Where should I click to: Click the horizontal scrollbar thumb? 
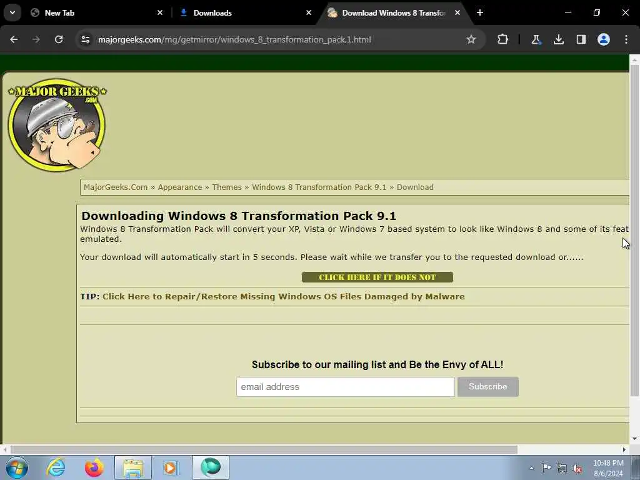pos(264,449)
